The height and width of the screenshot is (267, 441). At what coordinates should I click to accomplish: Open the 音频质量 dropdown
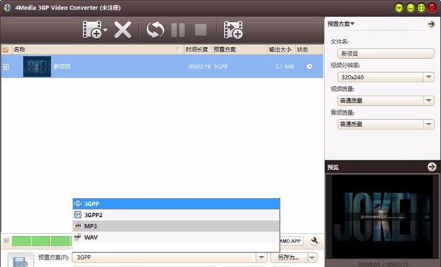click(429, 124)
